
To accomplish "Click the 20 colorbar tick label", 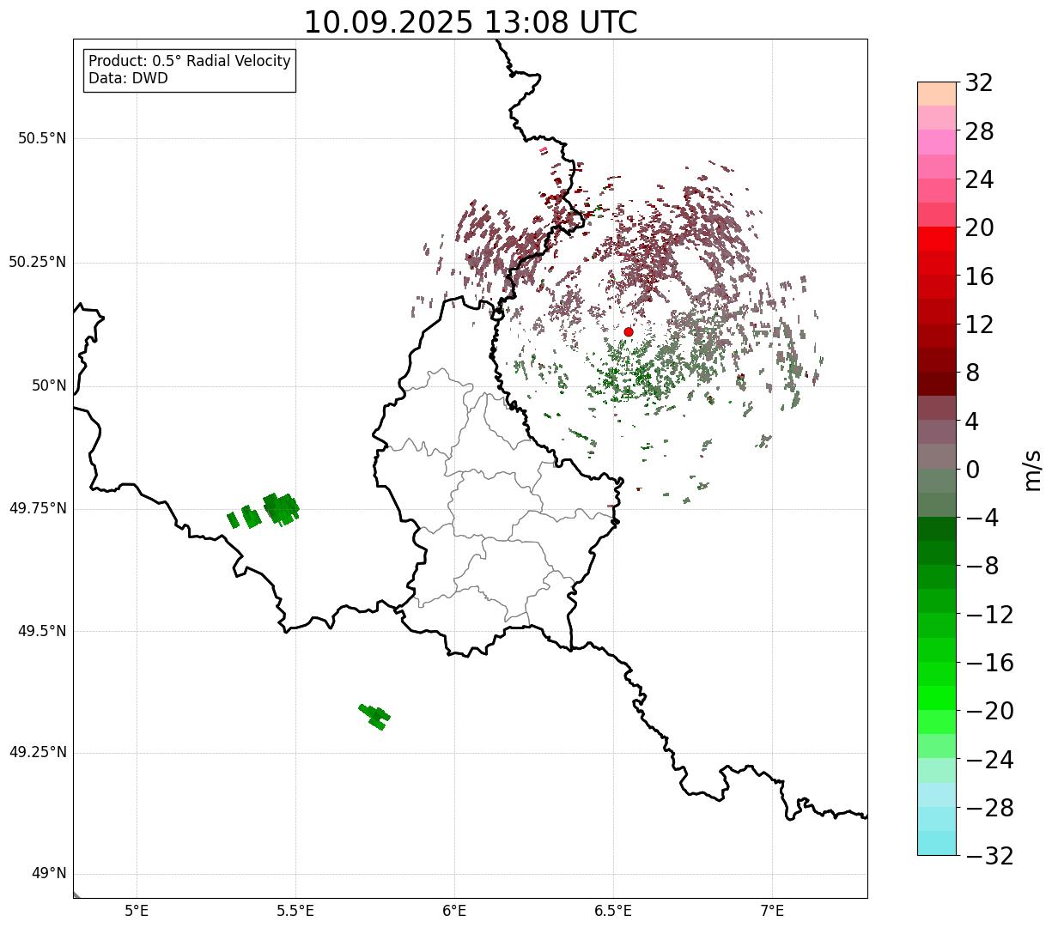I will click(x=979, y=228).
